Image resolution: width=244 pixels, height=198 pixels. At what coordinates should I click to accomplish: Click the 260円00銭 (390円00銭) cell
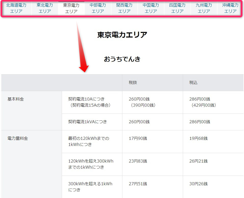152,102
